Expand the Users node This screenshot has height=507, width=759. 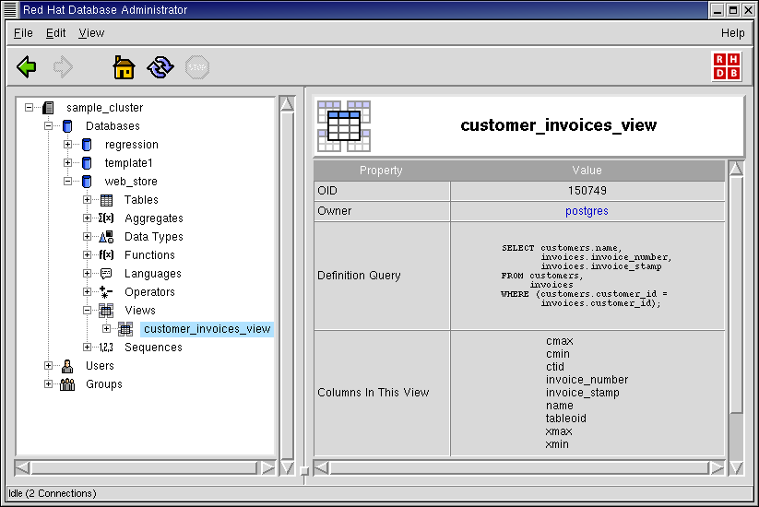[48, 365]
